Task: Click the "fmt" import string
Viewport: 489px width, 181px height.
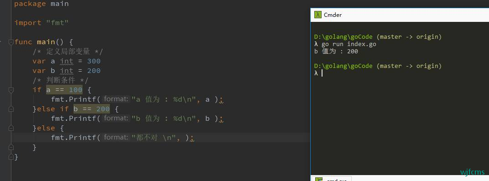Action: click(57, 23)
